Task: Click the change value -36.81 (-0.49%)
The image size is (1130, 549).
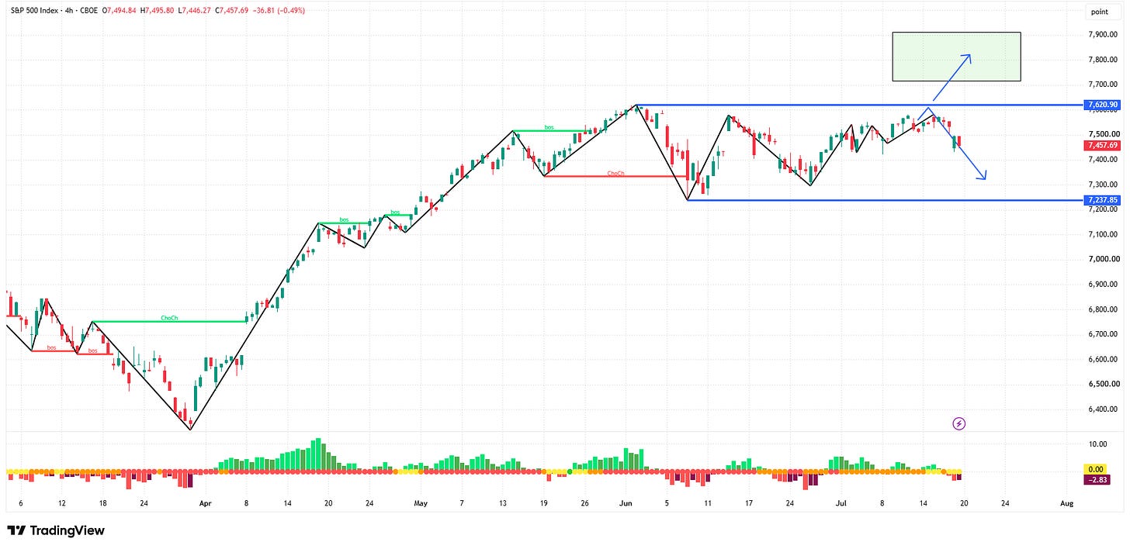Action: click(x=280, y=11)
